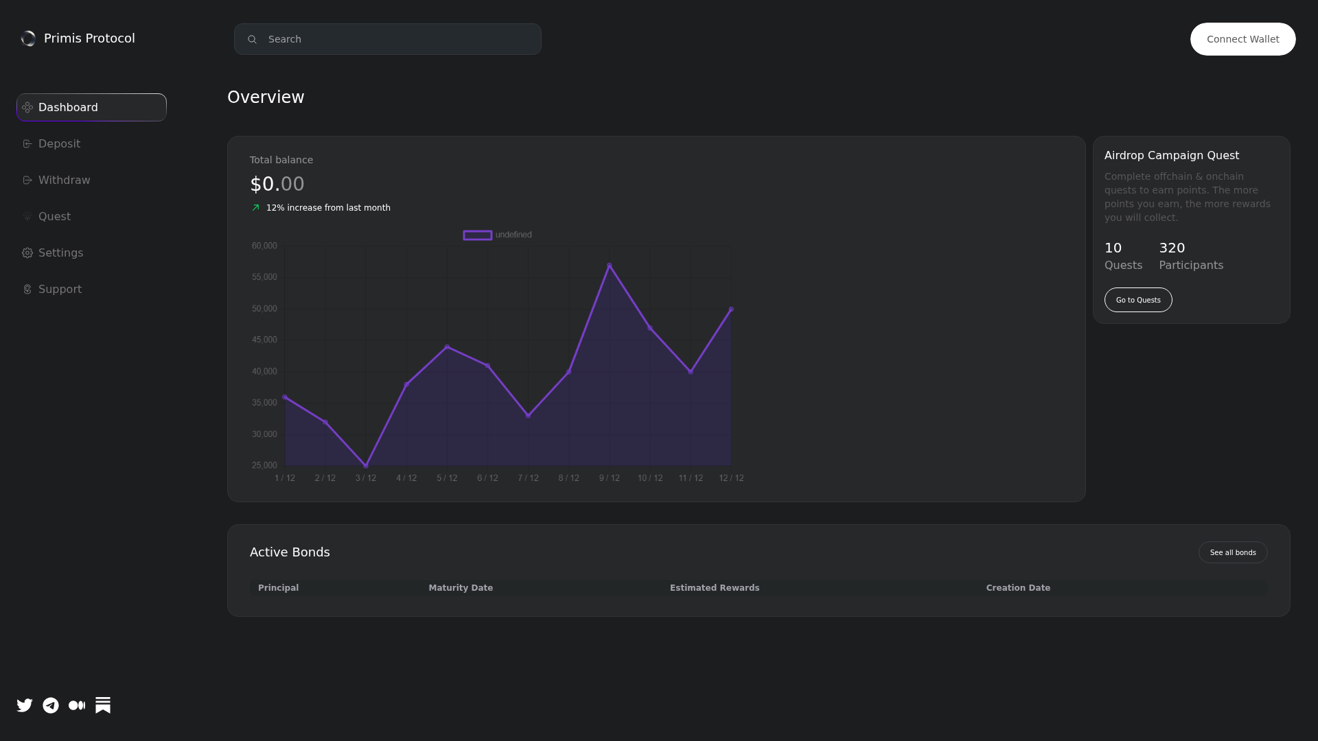This screenshot has width=1318, height=741.
Task: Click inside the Search field
Action: [x=388, y=39]
